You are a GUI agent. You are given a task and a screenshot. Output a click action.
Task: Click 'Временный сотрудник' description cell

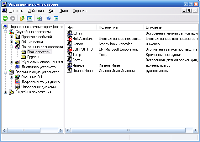pos(164,55)
